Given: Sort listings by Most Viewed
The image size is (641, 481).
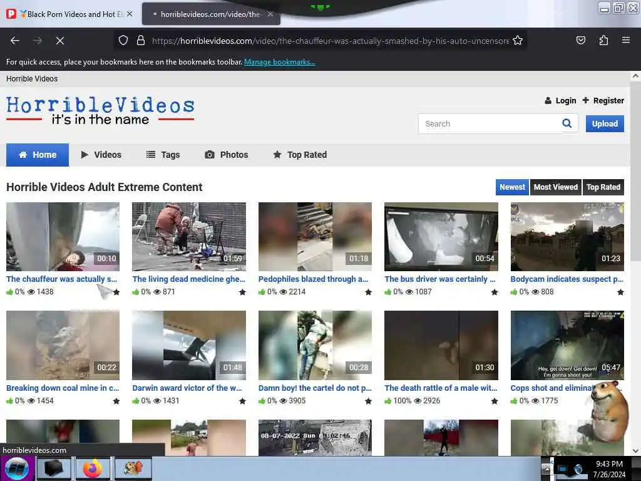Looking at the screenshot, I should pos(556,187).
